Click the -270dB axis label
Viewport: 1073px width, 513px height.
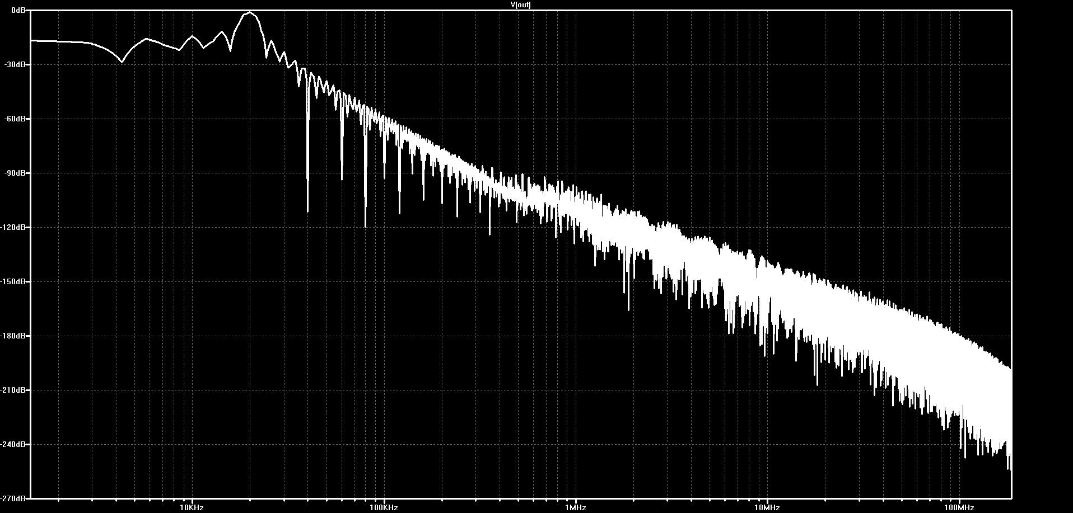click(15, 498)
